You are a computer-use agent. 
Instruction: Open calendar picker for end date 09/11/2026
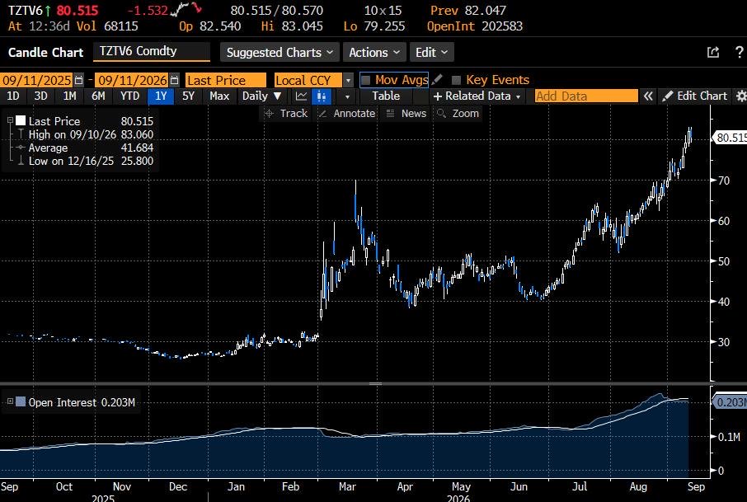175,80
